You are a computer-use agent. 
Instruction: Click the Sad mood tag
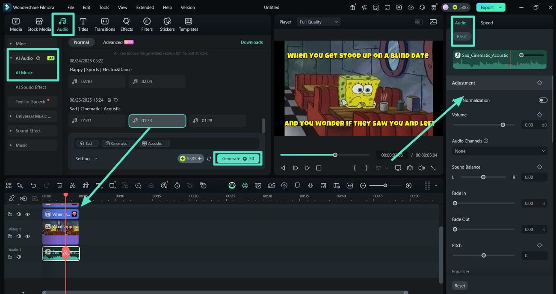(87, 144)
